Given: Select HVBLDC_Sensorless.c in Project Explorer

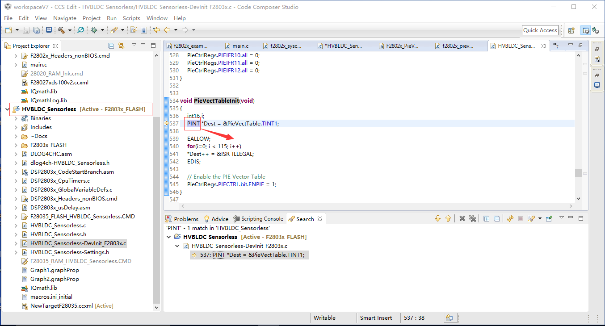Looking at the screenshot, I should (58, 226).
